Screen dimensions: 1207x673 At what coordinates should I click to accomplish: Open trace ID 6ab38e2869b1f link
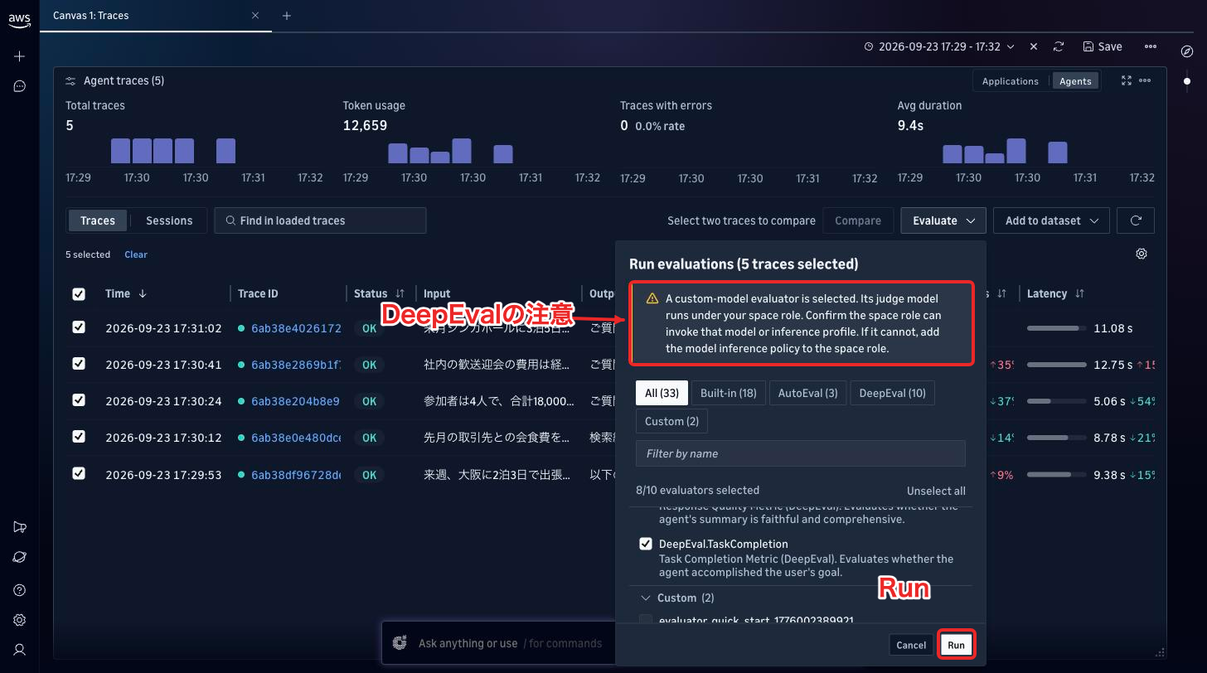[296, 365]
